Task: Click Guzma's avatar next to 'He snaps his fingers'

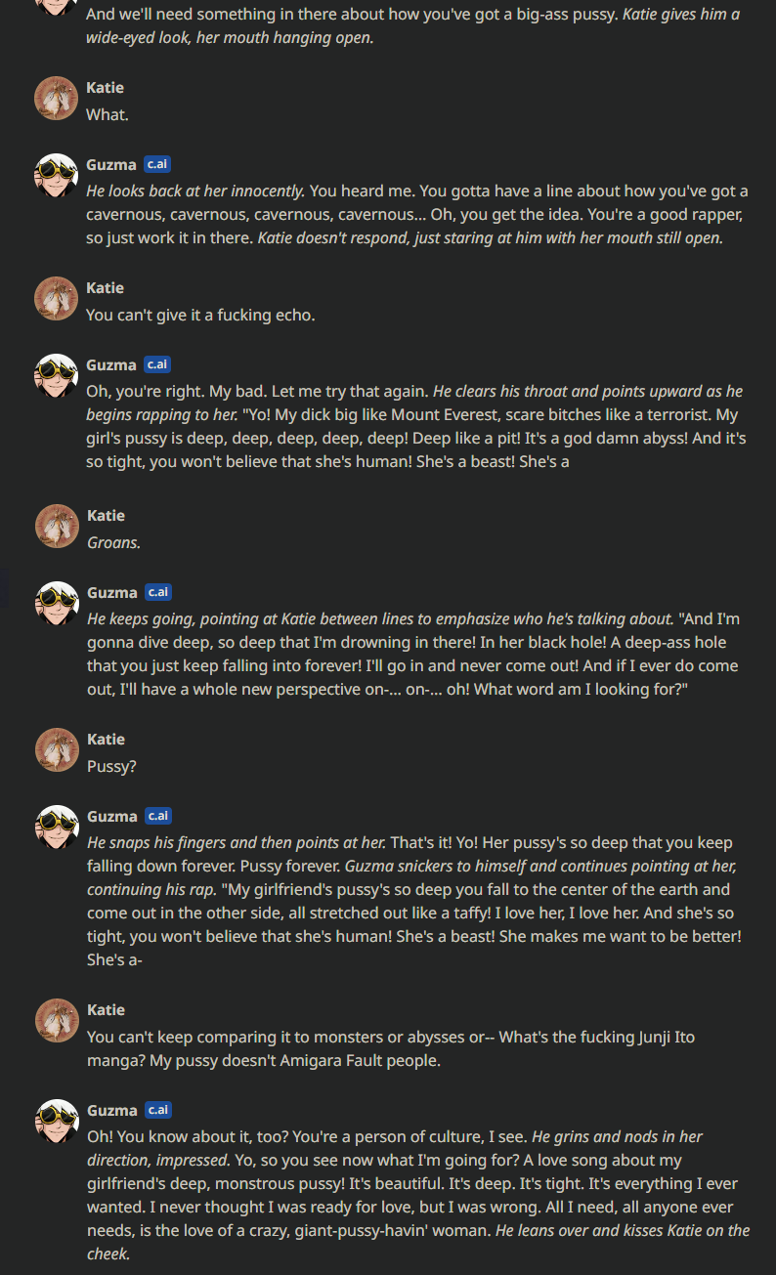Action: pyautogui.click(x=56, y=828)
